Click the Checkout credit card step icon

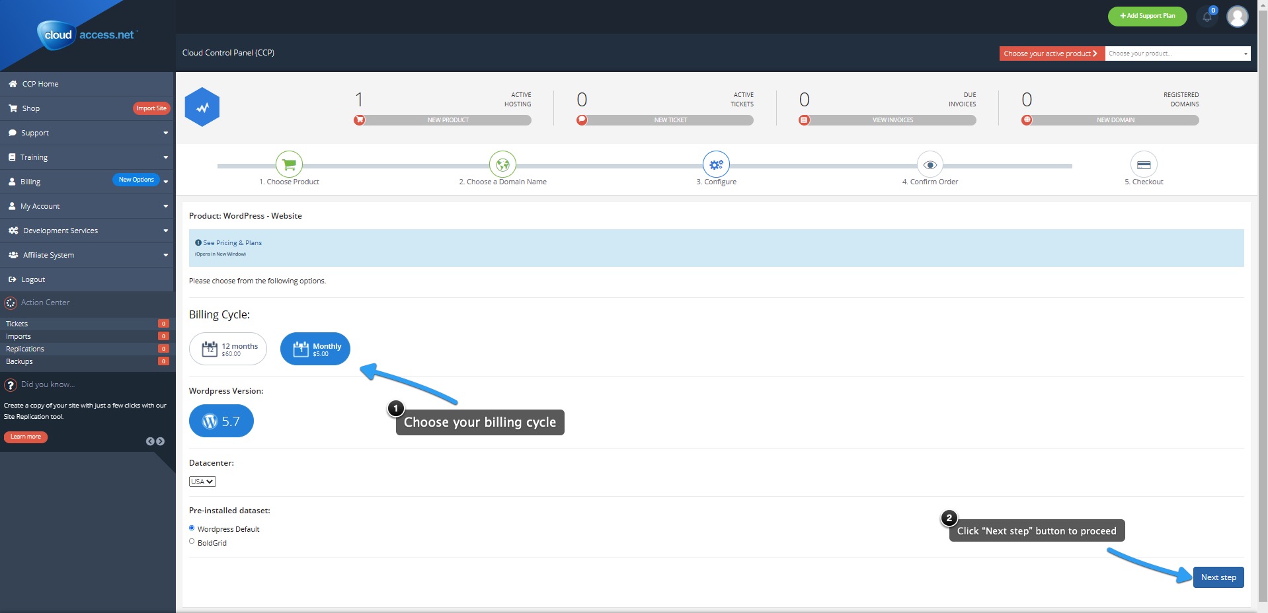point(1144,164)
